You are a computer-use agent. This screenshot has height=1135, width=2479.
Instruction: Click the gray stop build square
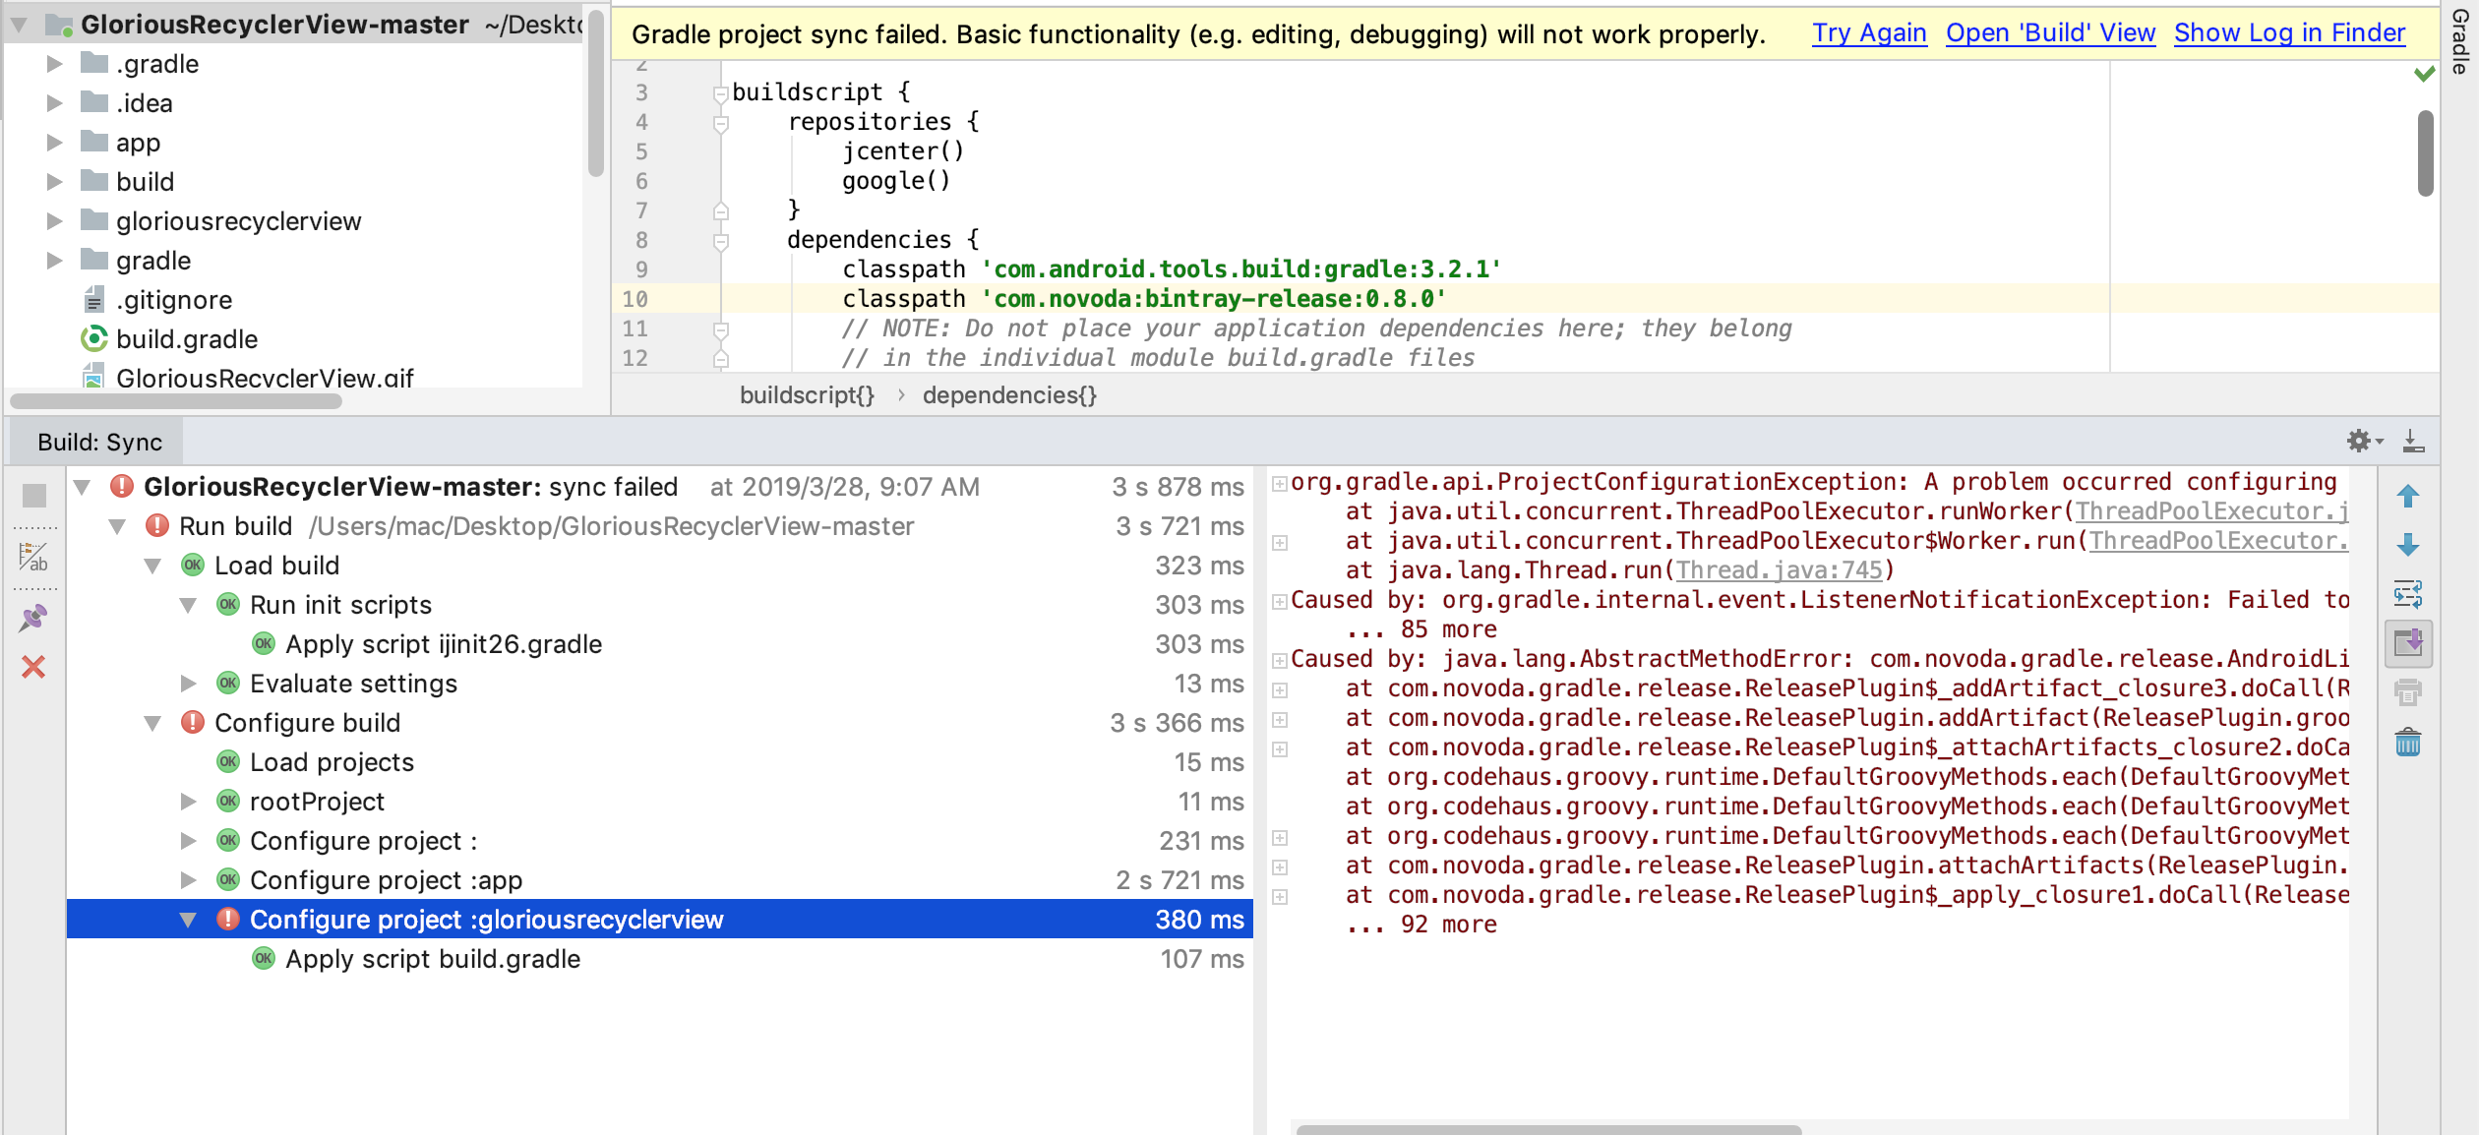(33, 496)
